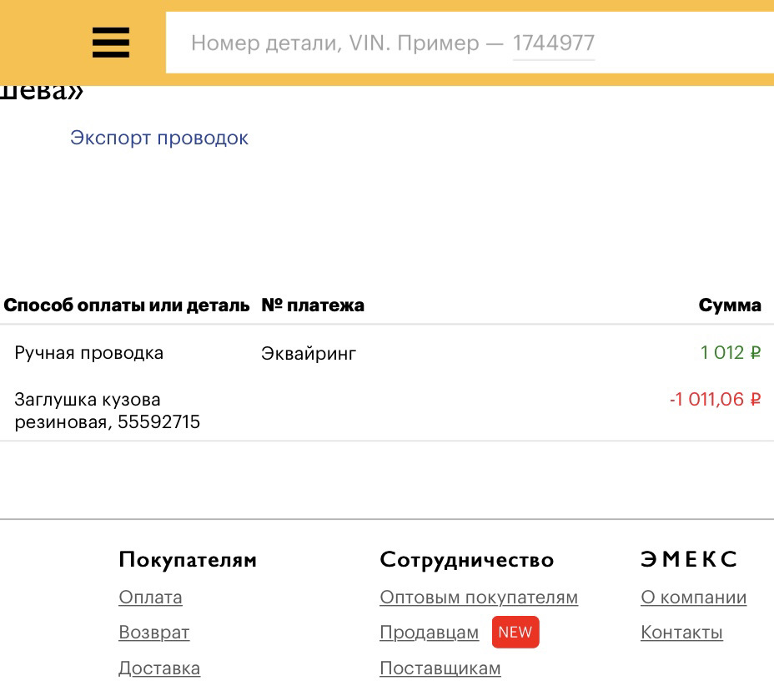Click the Эквайринг payment entry

click(308, 352)
